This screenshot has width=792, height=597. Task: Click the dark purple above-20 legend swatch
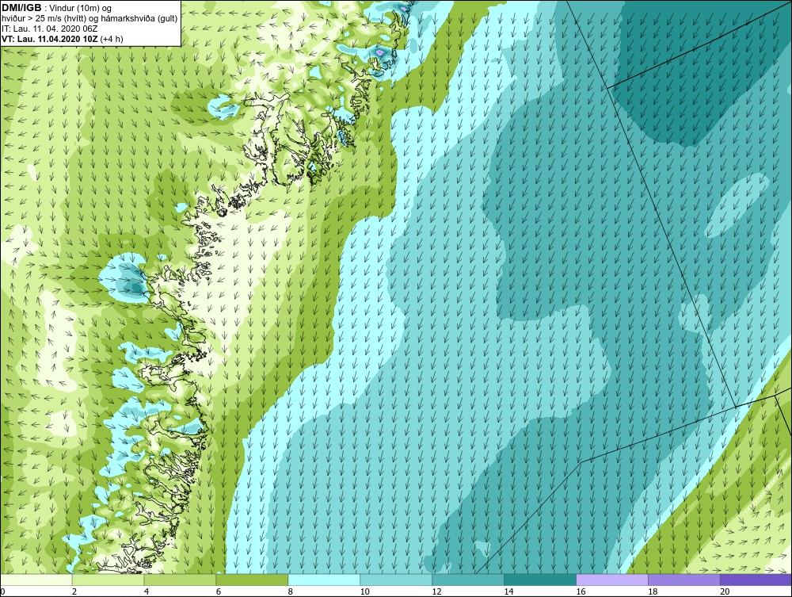pyautogui.click(x=756, y=580)
